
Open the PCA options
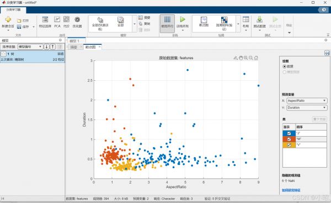57,22
